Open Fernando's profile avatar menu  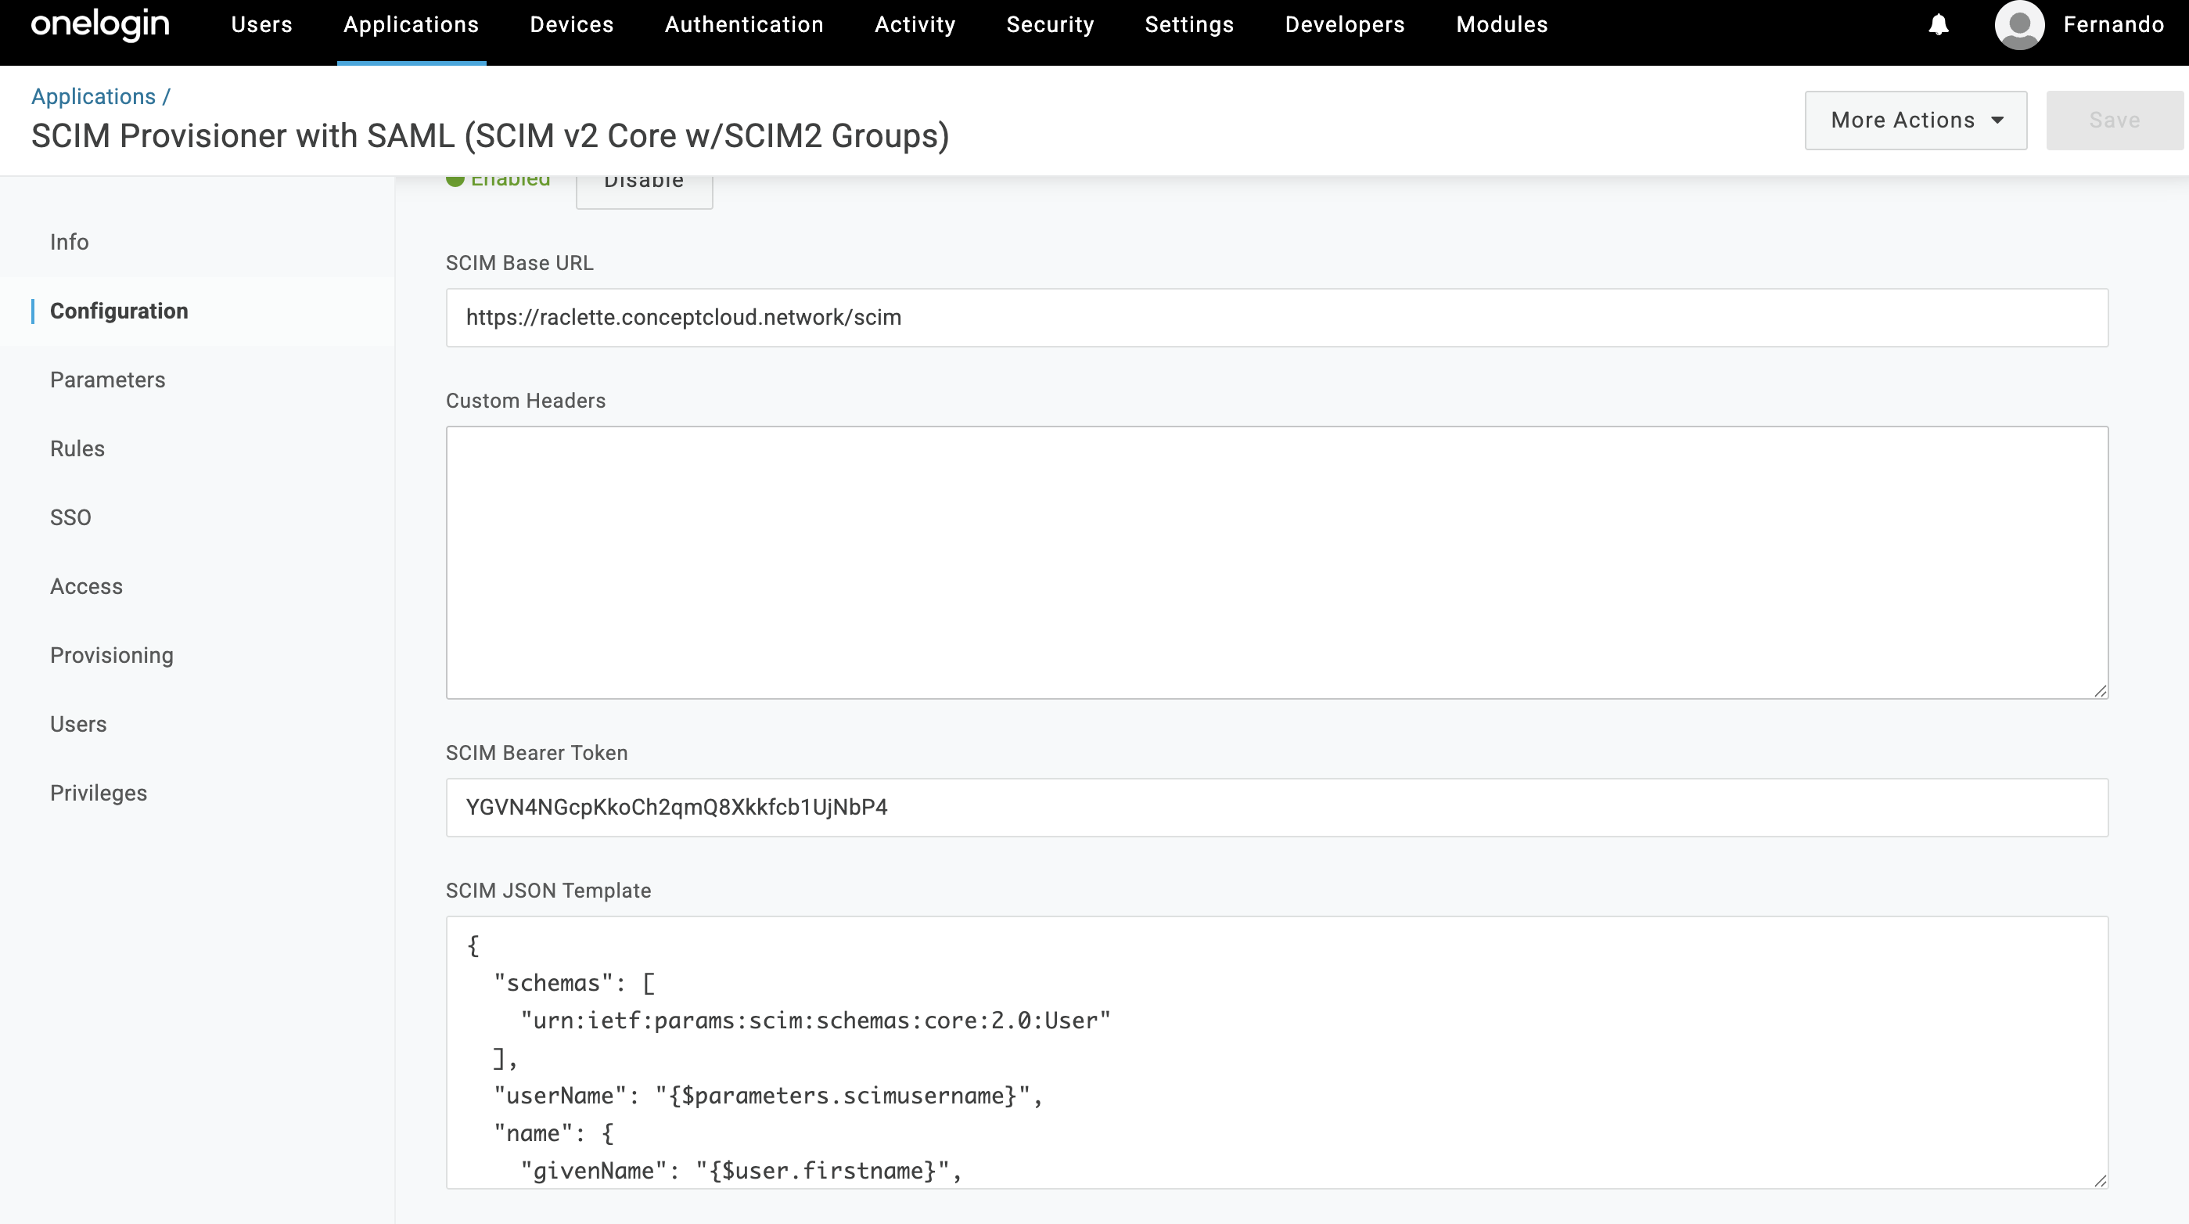click(x=2020, y=24)
